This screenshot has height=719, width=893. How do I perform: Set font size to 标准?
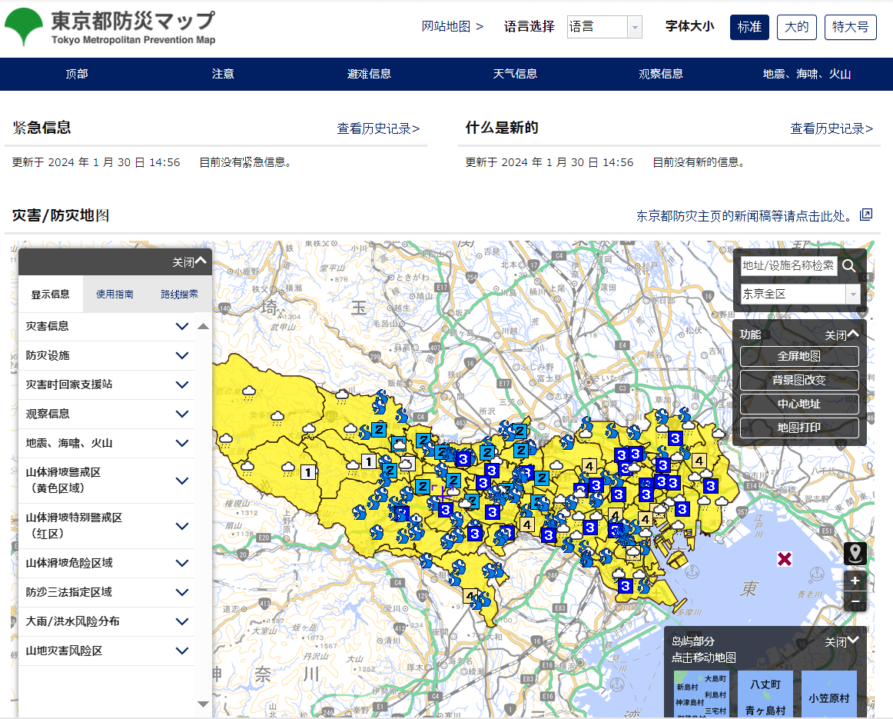pyautogui.click(x=749, y=27)
